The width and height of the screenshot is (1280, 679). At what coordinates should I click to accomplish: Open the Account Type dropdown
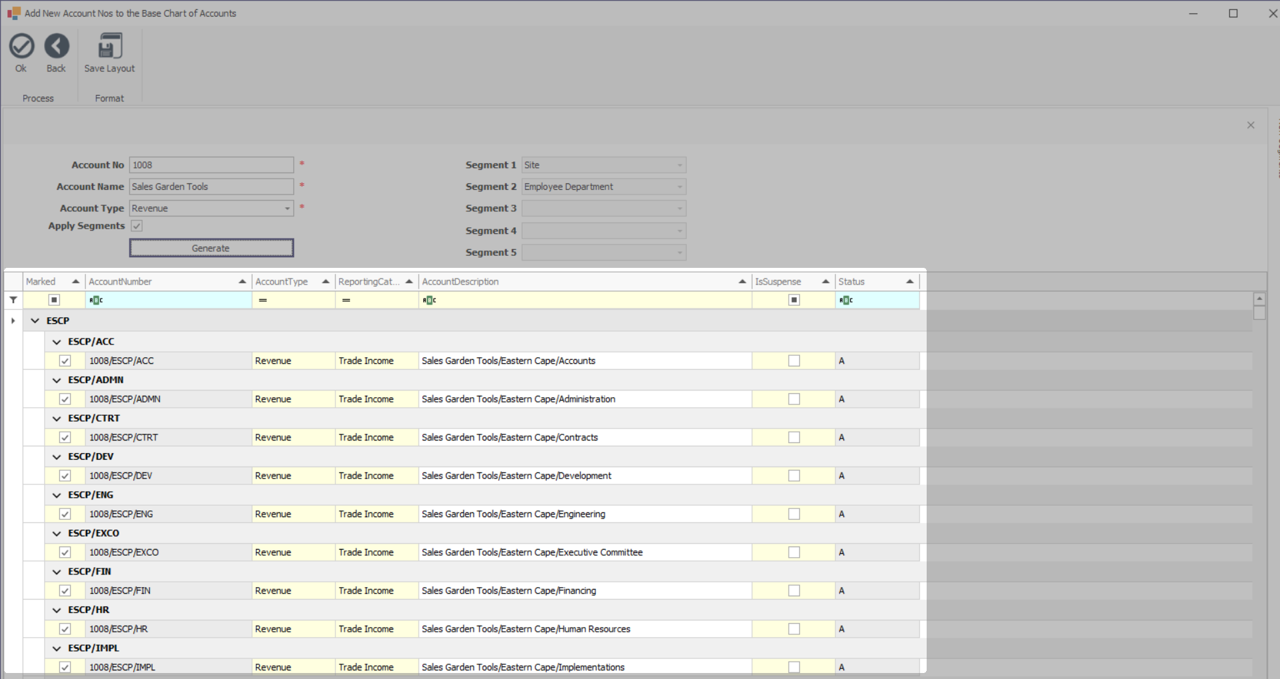coord(287,209)
